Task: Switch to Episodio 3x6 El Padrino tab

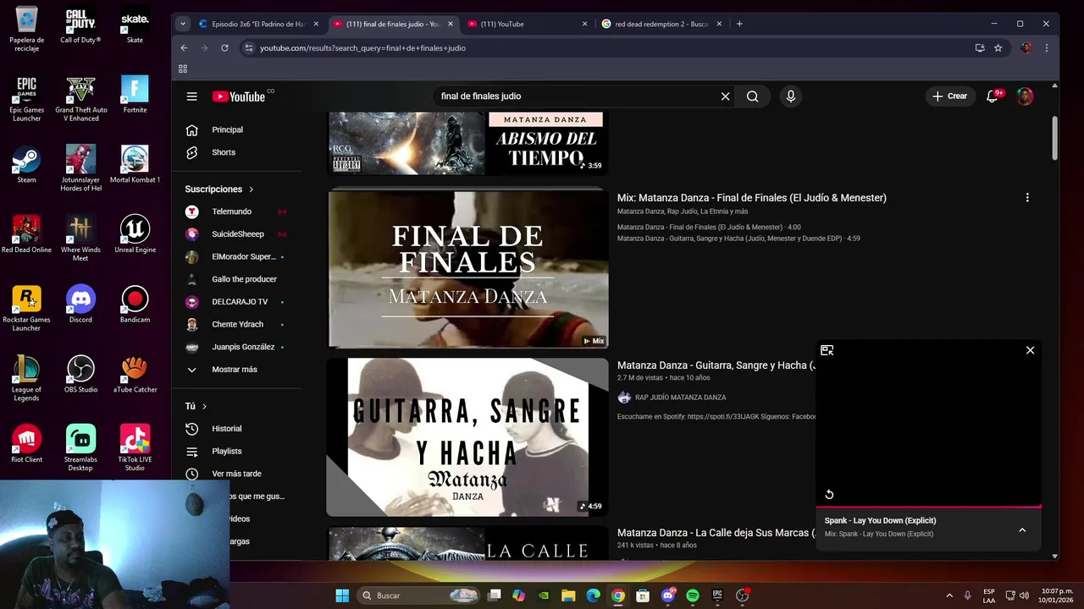Action: (x=258, y=24)
